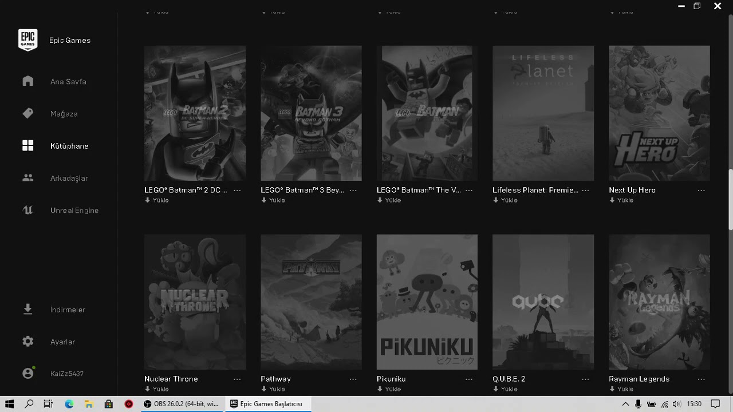Open Nuclear Throne cover art
Viewport: 733px width, 412px height.
pos(195,302)
